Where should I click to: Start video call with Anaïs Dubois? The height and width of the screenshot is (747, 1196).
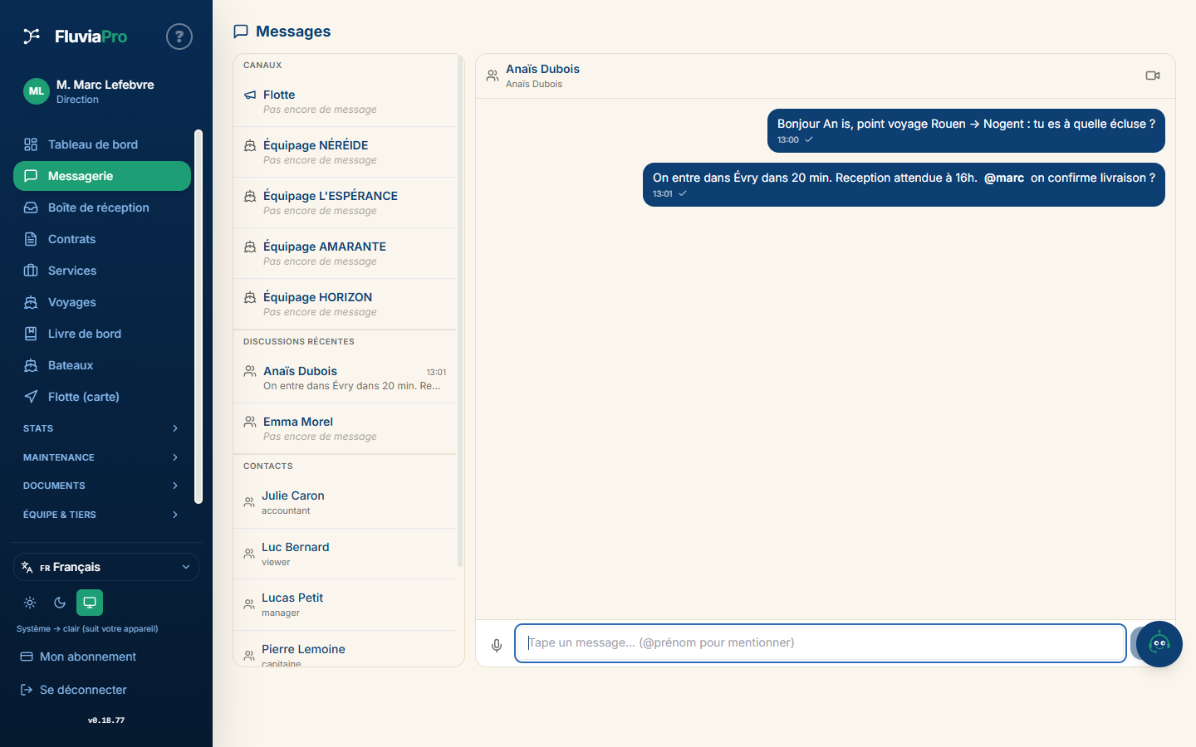click(1153, 76)
